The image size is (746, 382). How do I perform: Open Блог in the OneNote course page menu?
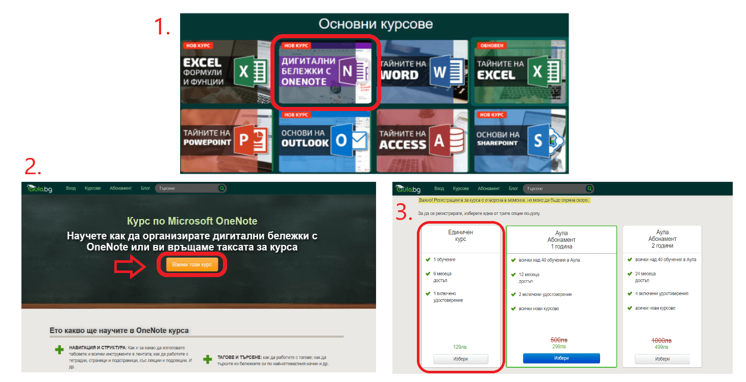(x=145, y=188)
